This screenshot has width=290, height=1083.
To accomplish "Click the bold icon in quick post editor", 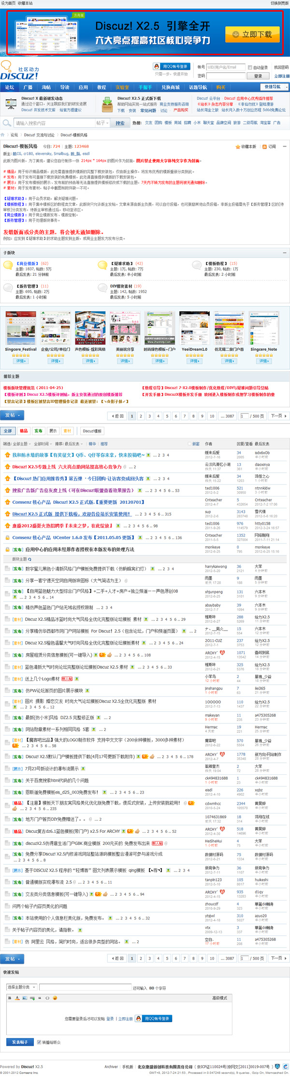I will click(x=10, y=997).
